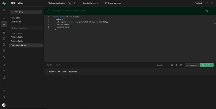Image resolution: width=216 pixels, height=109 pixels.
Task: Open the Database icon in sidebar
Action: (4, 32)
